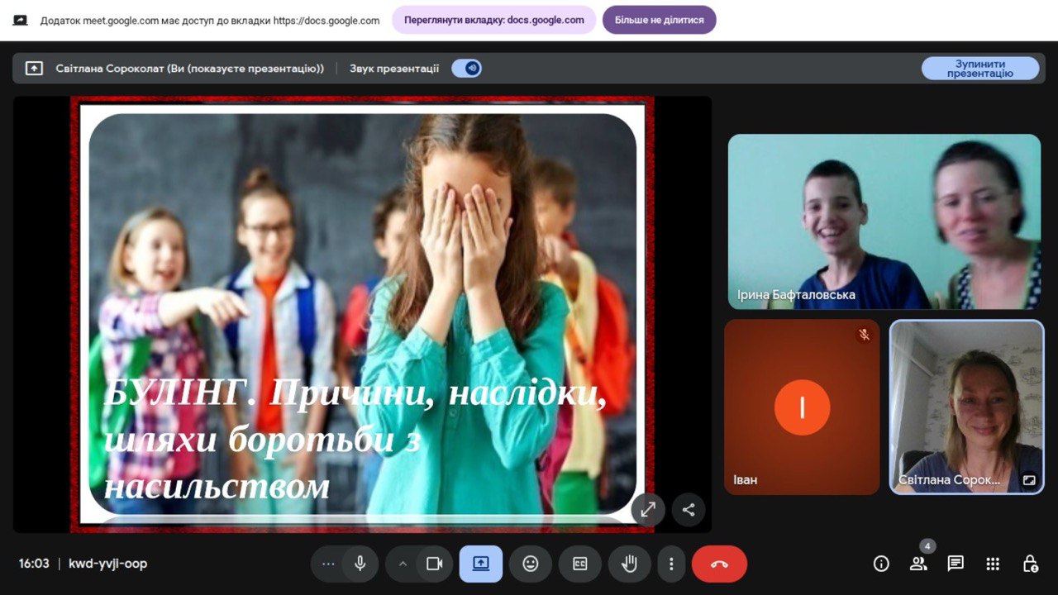Raise your hand
The width and height of the screenshot is (1058, 595).
click(x=630, y=564)
